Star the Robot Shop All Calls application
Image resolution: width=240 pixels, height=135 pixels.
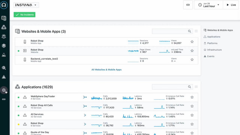(192, 106)
